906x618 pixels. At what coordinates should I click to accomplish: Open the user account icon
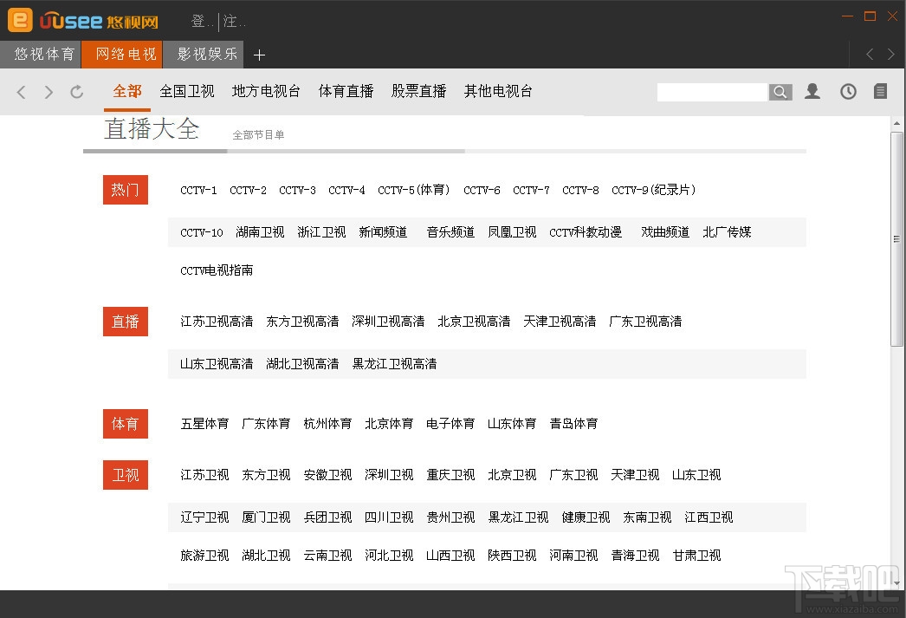click(812, 91)
